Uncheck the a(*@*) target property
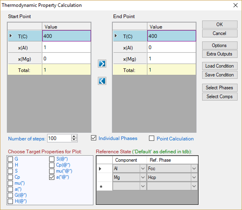The image size is (242, 210). pyautogui.click(x=52, y=177)
